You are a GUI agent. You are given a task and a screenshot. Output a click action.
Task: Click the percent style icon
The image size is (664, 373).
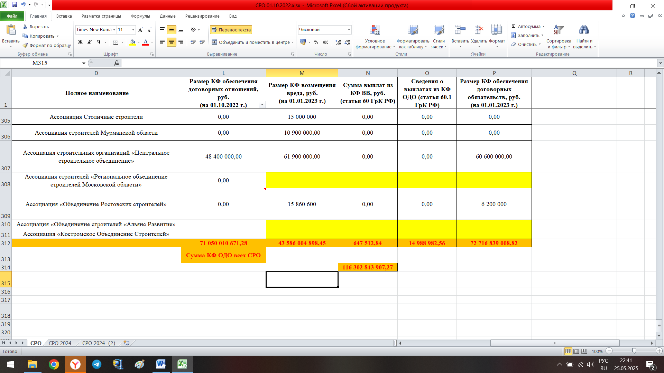pos(316,42)
